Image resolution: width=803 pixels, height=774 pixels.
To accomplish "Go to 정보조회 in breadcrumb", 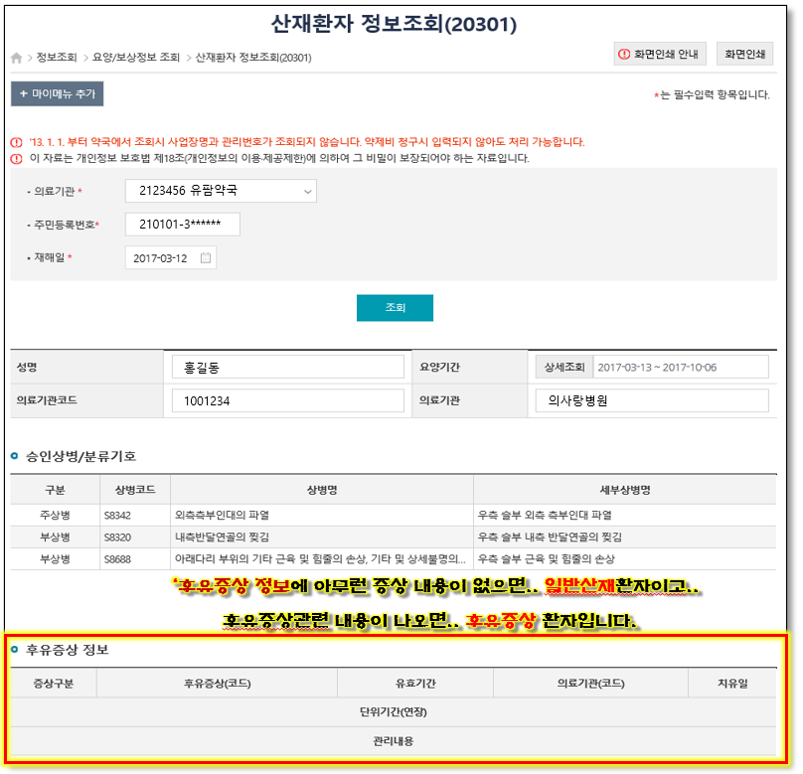I will click(x=56, y=58).
